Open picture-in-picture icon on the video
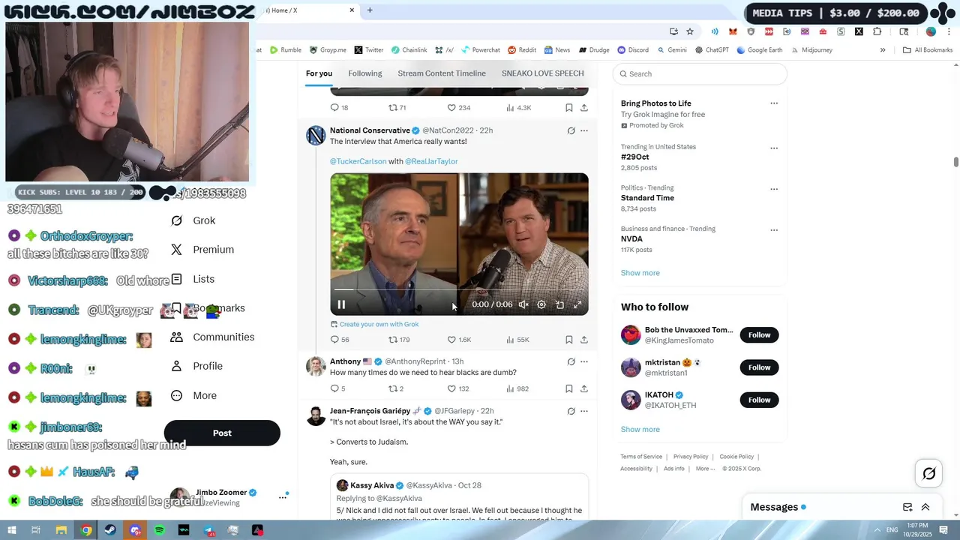960x540 pixels. [559, 304]
